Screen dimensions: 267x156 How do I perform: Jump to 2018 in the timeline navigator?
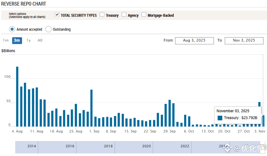108,146
